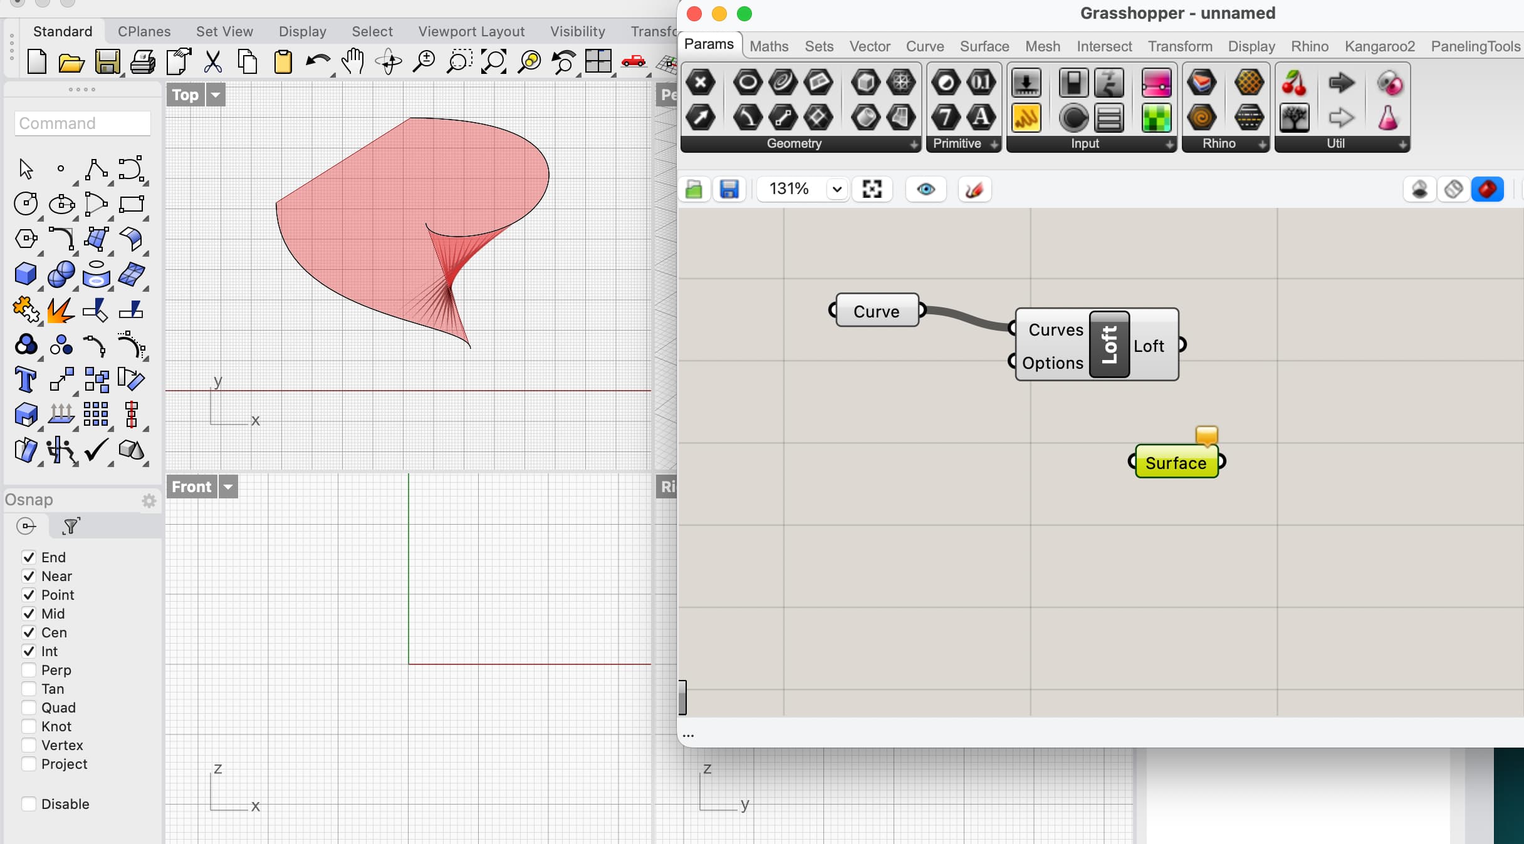Uncheck the End osnap checkbox
The height and width of the screenshot is (844, 1524).
tap(28, 557)
